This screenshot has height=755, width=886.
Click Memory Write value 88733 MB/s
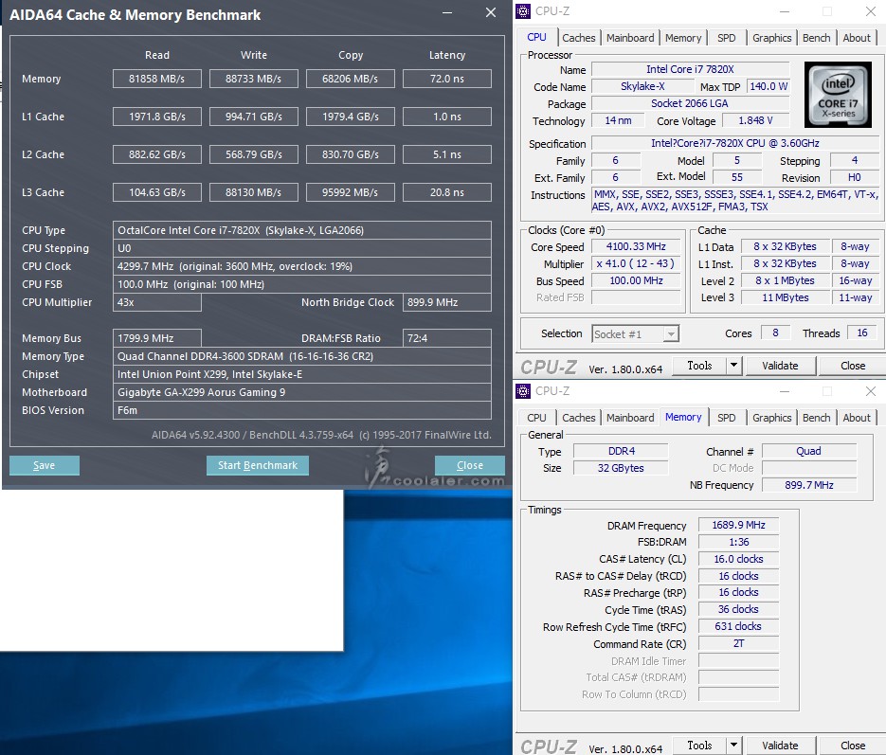(x=254, y=79)
